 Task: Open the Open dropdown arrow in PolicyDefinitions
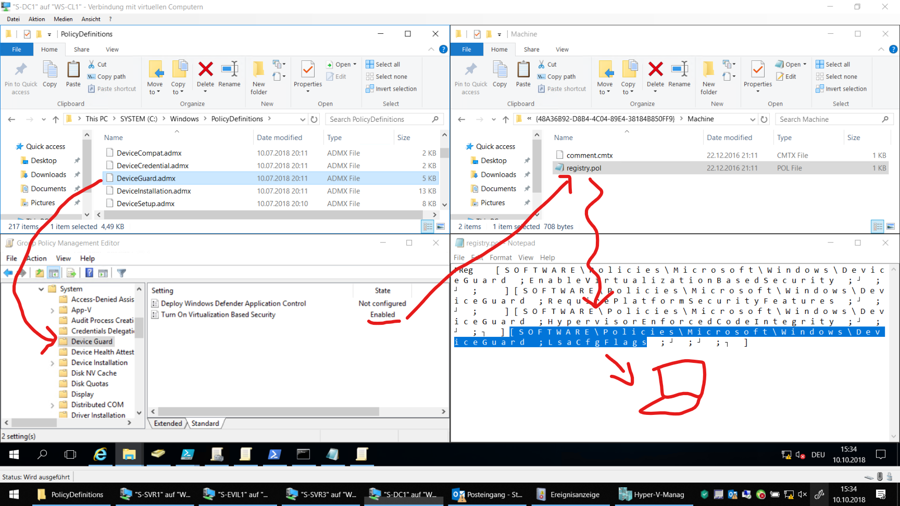point(355,65)
